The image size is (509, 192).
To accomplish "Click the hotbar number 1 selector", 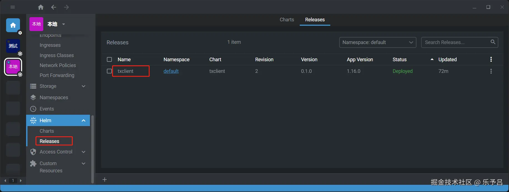I will (13, 181).
